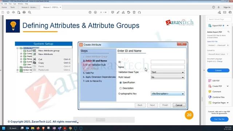Click the Name input field

pos(168,67)
